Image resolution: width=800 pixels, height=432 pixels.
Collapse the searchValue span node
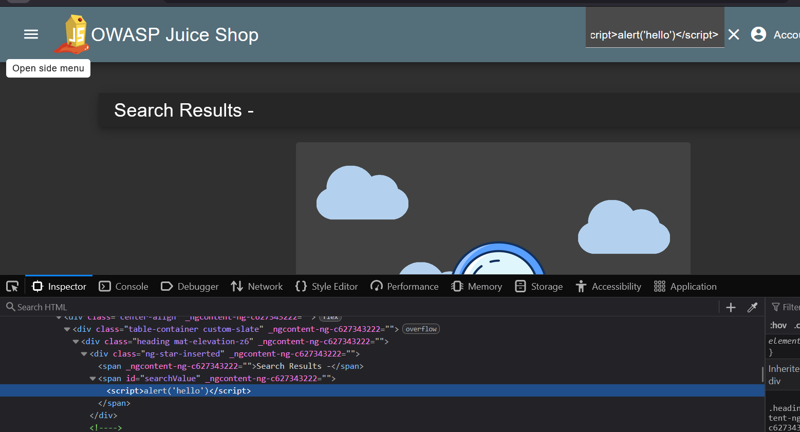click(92, 379)
